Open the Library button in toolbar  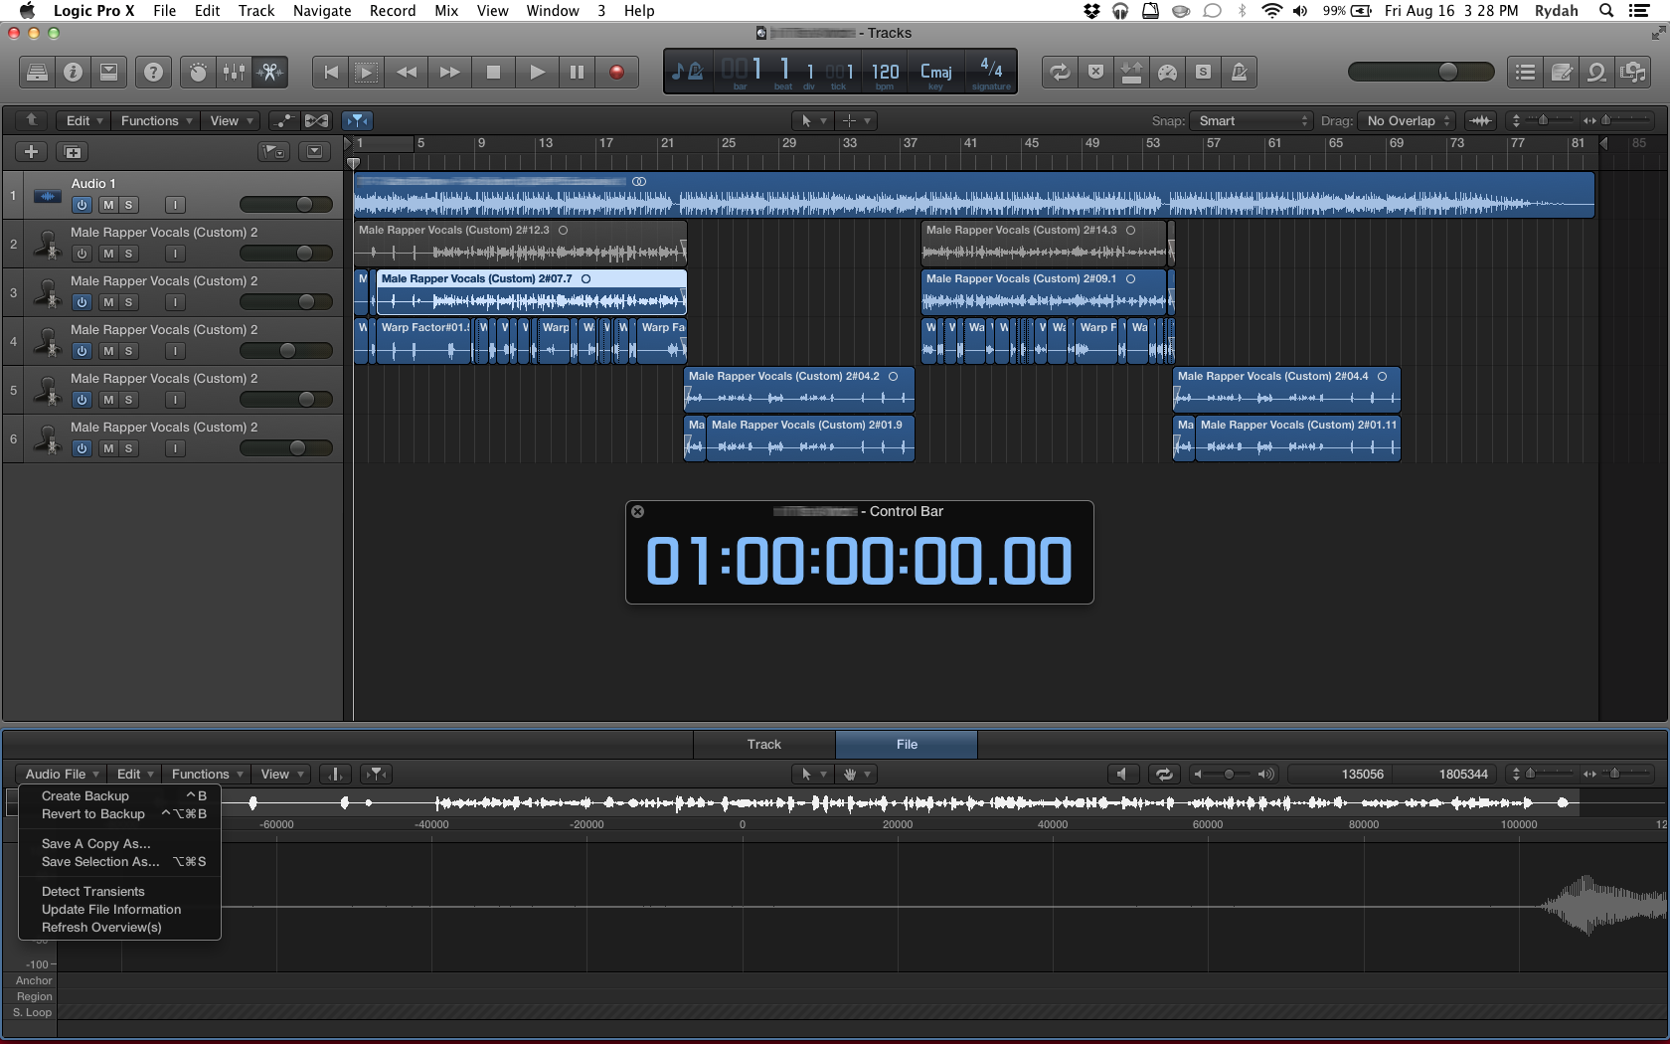point(37,72)
